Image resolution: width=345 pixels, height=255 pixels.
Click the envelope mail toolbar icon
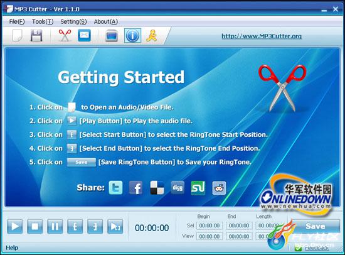(x=84, y=35)
